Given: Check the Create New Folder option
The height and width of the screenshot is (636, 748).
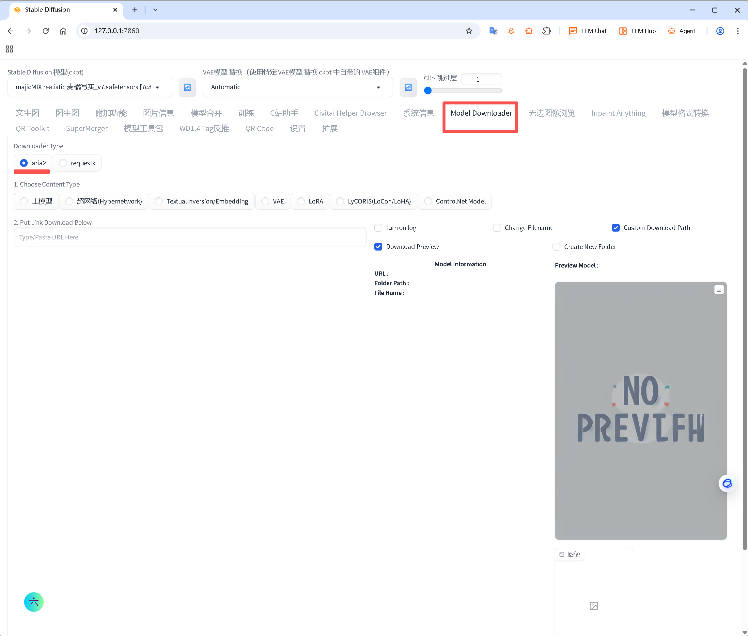Looking at the screenshot, I should 556,247.
